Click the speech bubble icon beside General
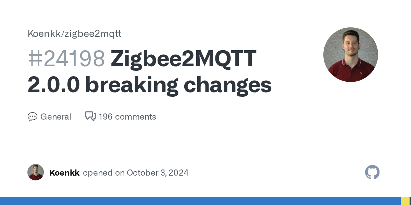Screen dimensions: 411x205 [x=32, y=117]
